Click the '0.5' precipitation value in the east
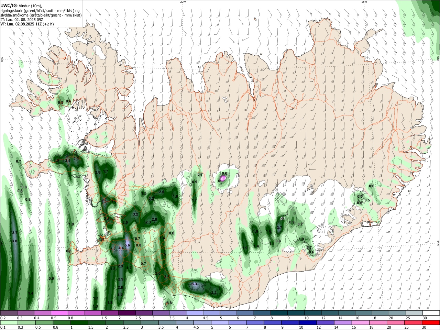The image size is (440, 330). point(367,200)
